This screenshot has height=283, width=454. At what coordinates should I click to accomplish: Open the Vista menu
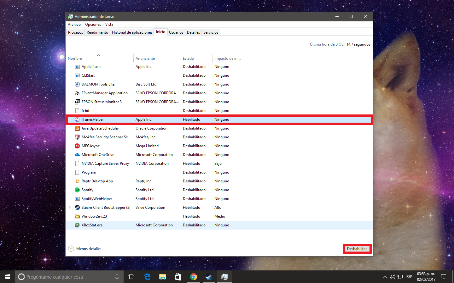pos(109,25)
